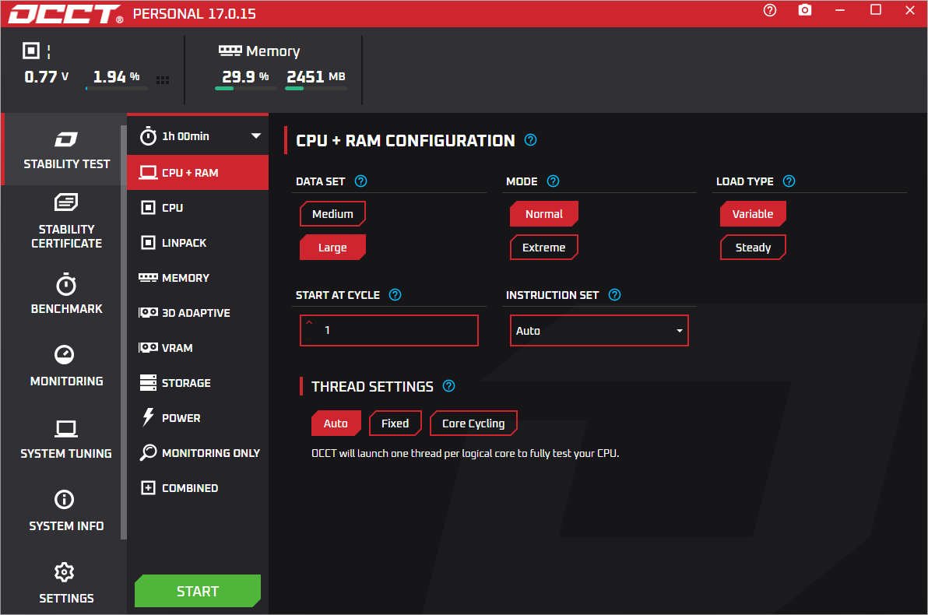Select the MEMORY test
Image resolution: width=928 pixels, height=615 pixels.
[x=198, y=278]
